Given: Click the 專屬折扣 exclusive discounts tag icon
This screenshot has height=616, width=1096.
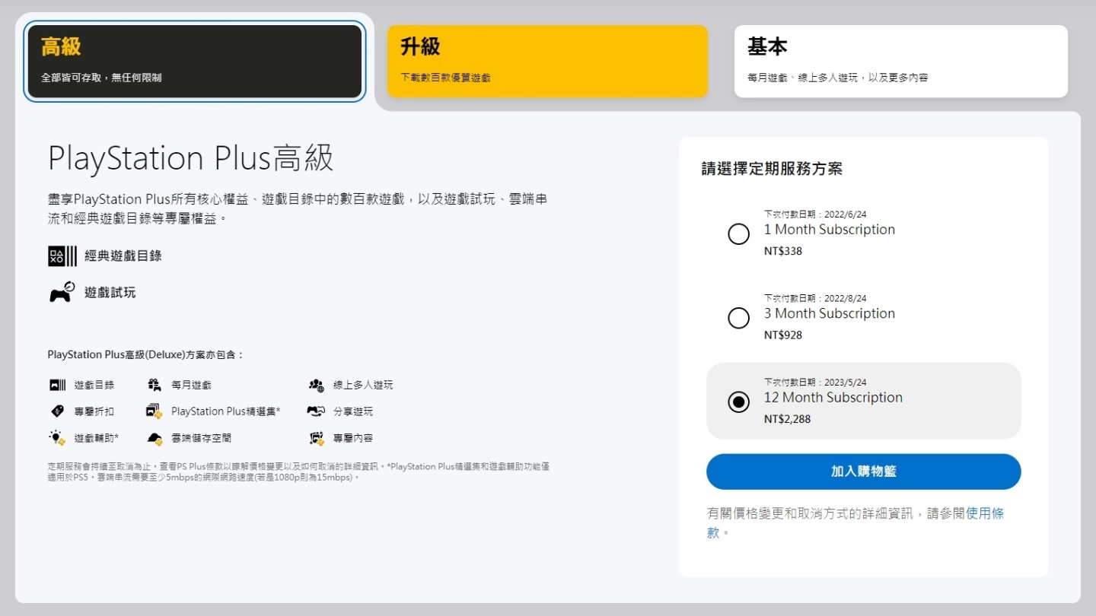Looking at the screenshot, I should tap(56, 411).
